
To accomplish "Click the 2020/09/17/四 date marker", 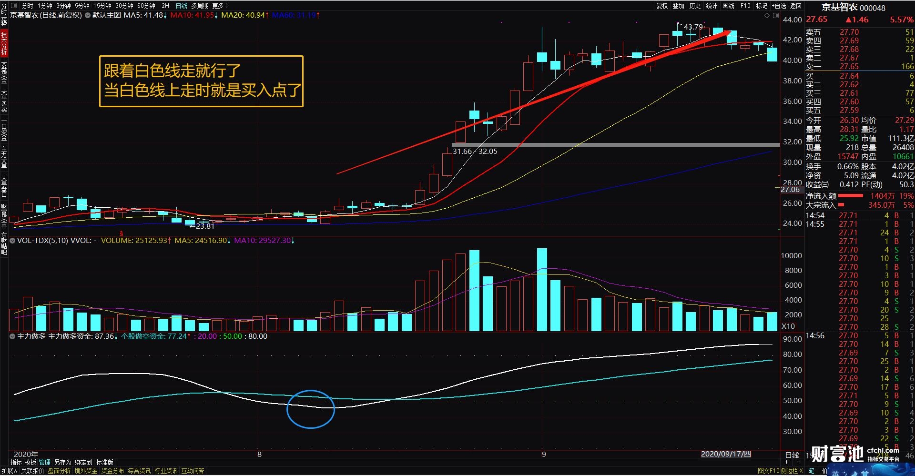I will pyautogui.click(x=726, y=454).
